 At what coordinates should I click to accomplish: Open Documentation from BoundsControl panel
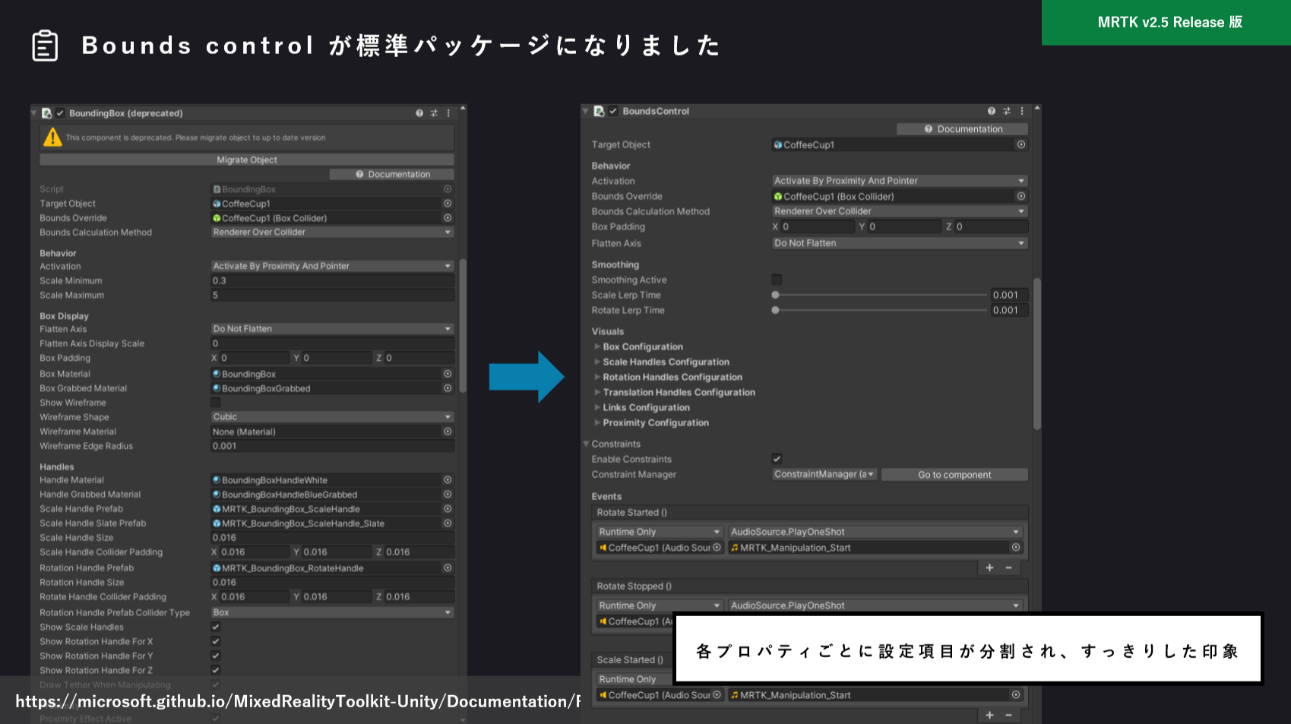coord(963,129)
